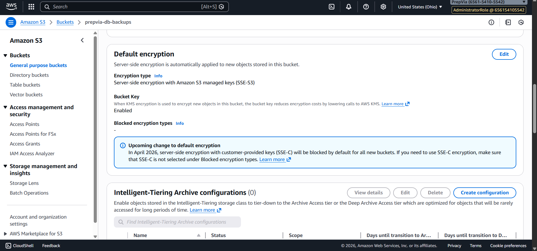
Task: Open Learn more in the Upcoming change notice
Action: [x=272, y=159]
